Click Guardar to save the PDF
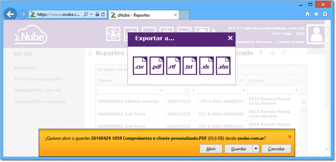Viewport: 336px width, 162px height. 238,149
